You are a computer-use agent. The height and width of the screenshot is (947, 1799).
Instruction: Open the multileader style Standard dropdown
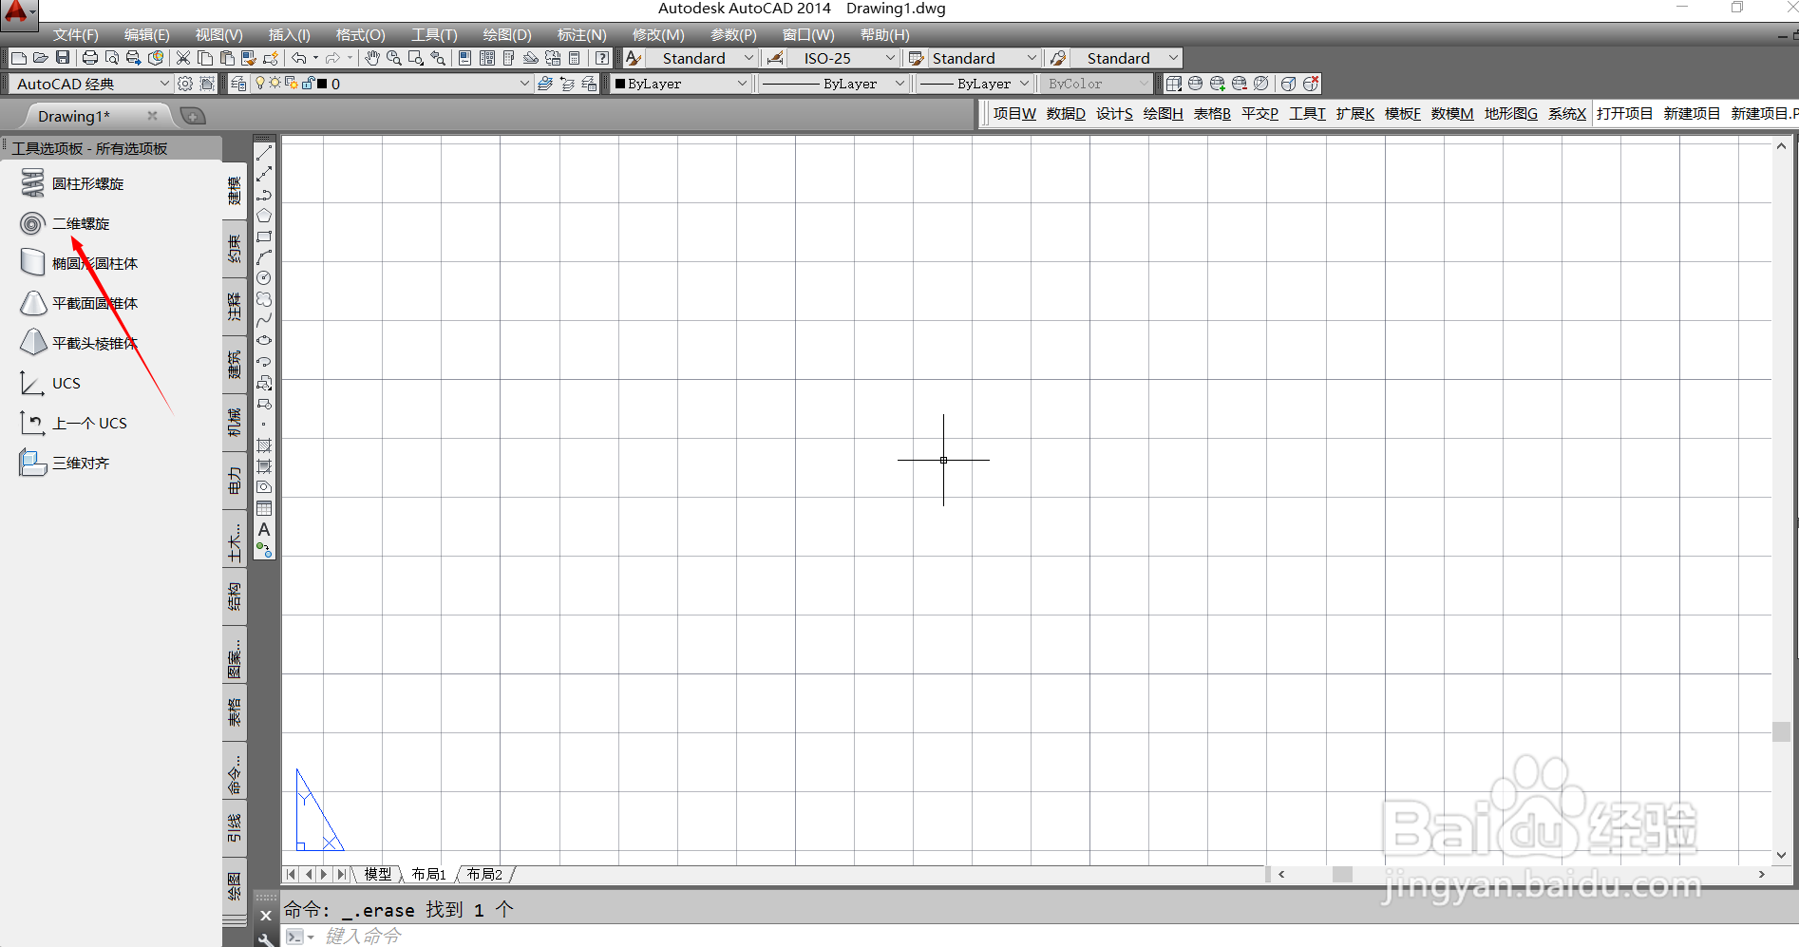pos(1173,59)
